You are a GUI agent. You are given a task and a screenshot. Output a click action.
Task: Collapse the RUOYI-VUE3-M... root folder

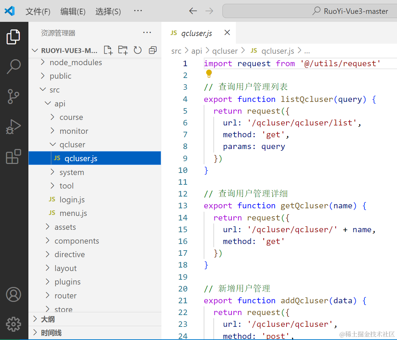[69, 50]
